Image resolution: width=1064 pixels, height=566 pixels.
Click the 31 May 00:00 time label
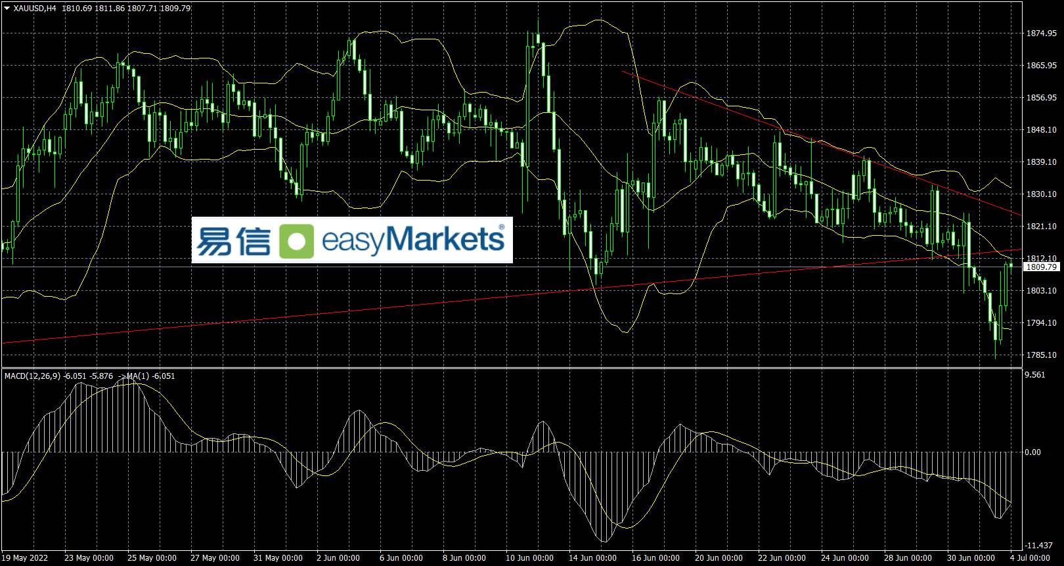(278, 558)
